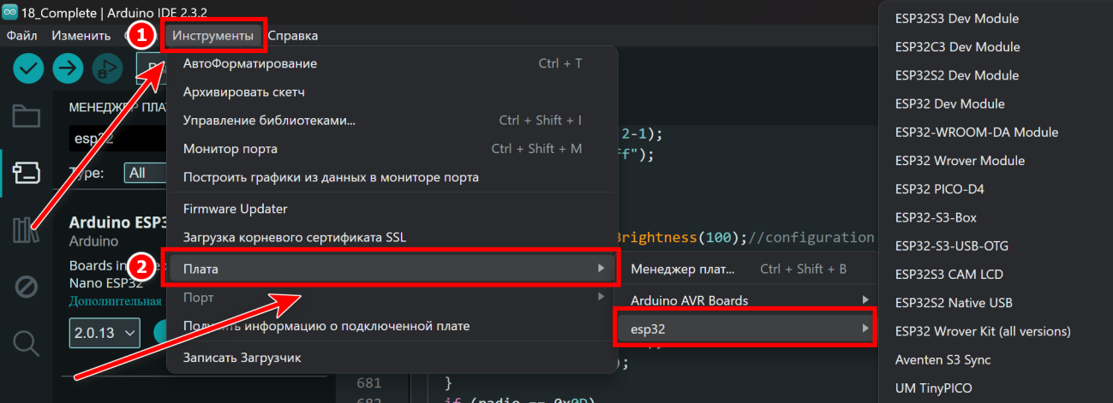Screen dimensions: 1113x403
Task: Select ESP32 Wrover Kit (all versions)
Action: point(996,331)
